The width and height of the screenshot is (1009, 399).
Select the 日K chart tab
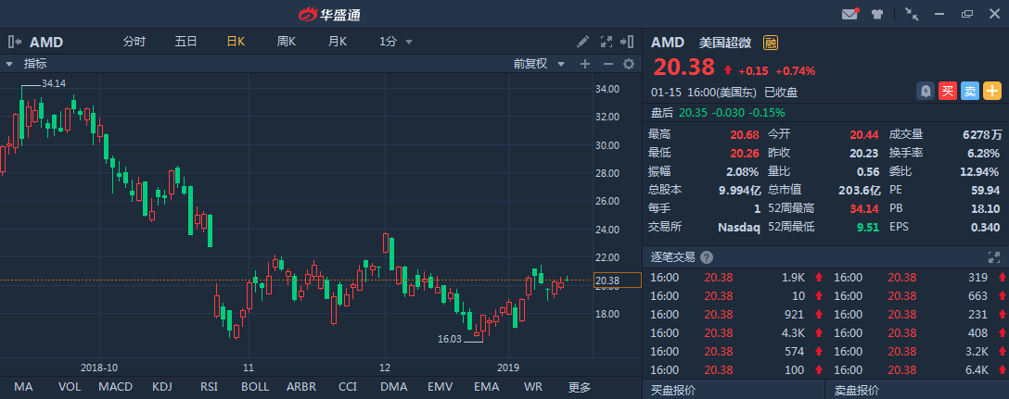[236, 42]
